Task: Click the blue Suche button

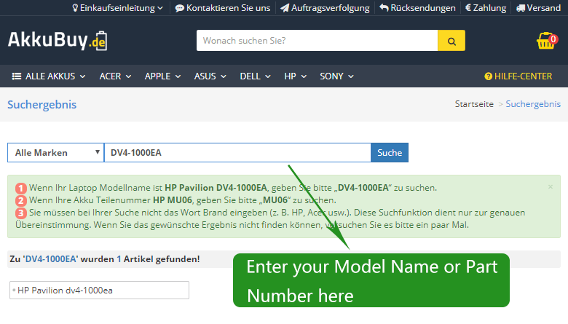Action: (390, 153)
